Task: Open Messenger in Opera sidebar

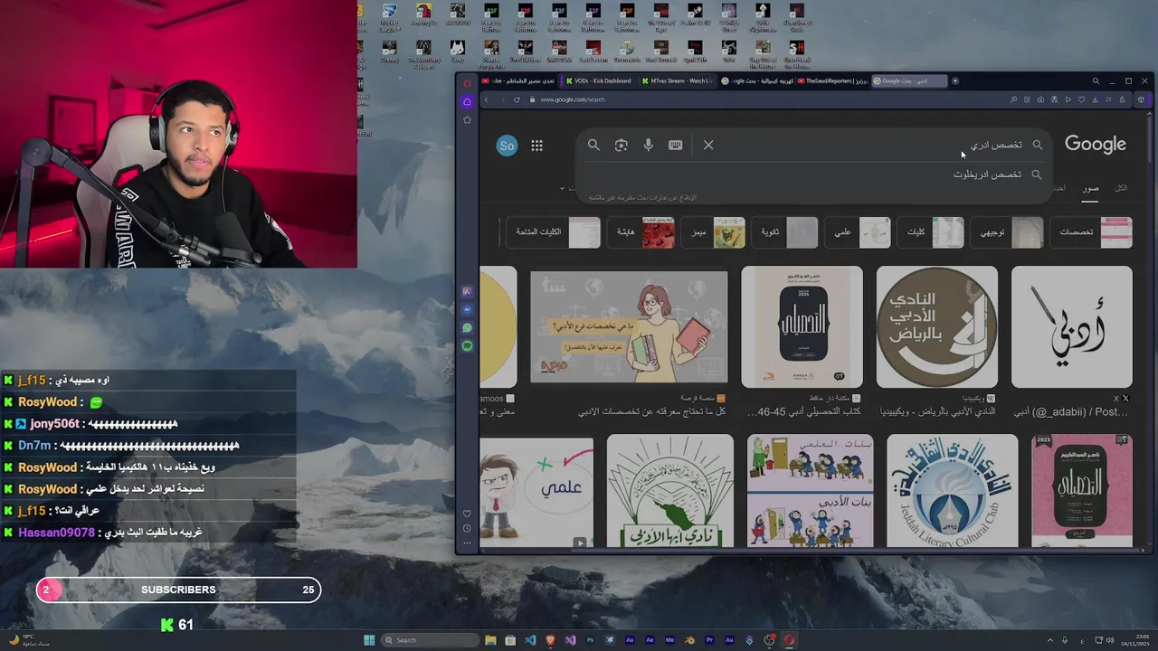Action: click(x=467, y=310)
